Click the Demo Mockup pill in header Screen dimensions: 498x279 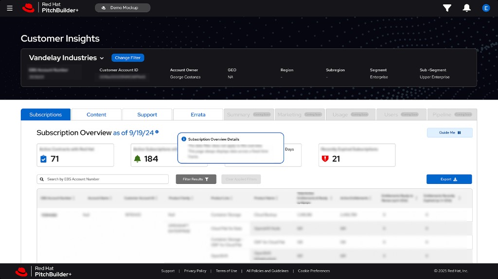point(123,8)
